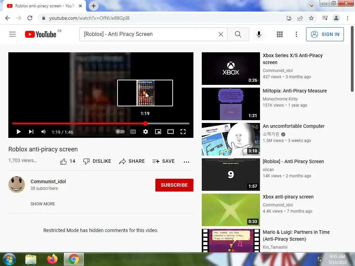Open Miitopia: Anti-Piracy Measure video title
This screenshot has width=355, height=266.
click(295, 91)
